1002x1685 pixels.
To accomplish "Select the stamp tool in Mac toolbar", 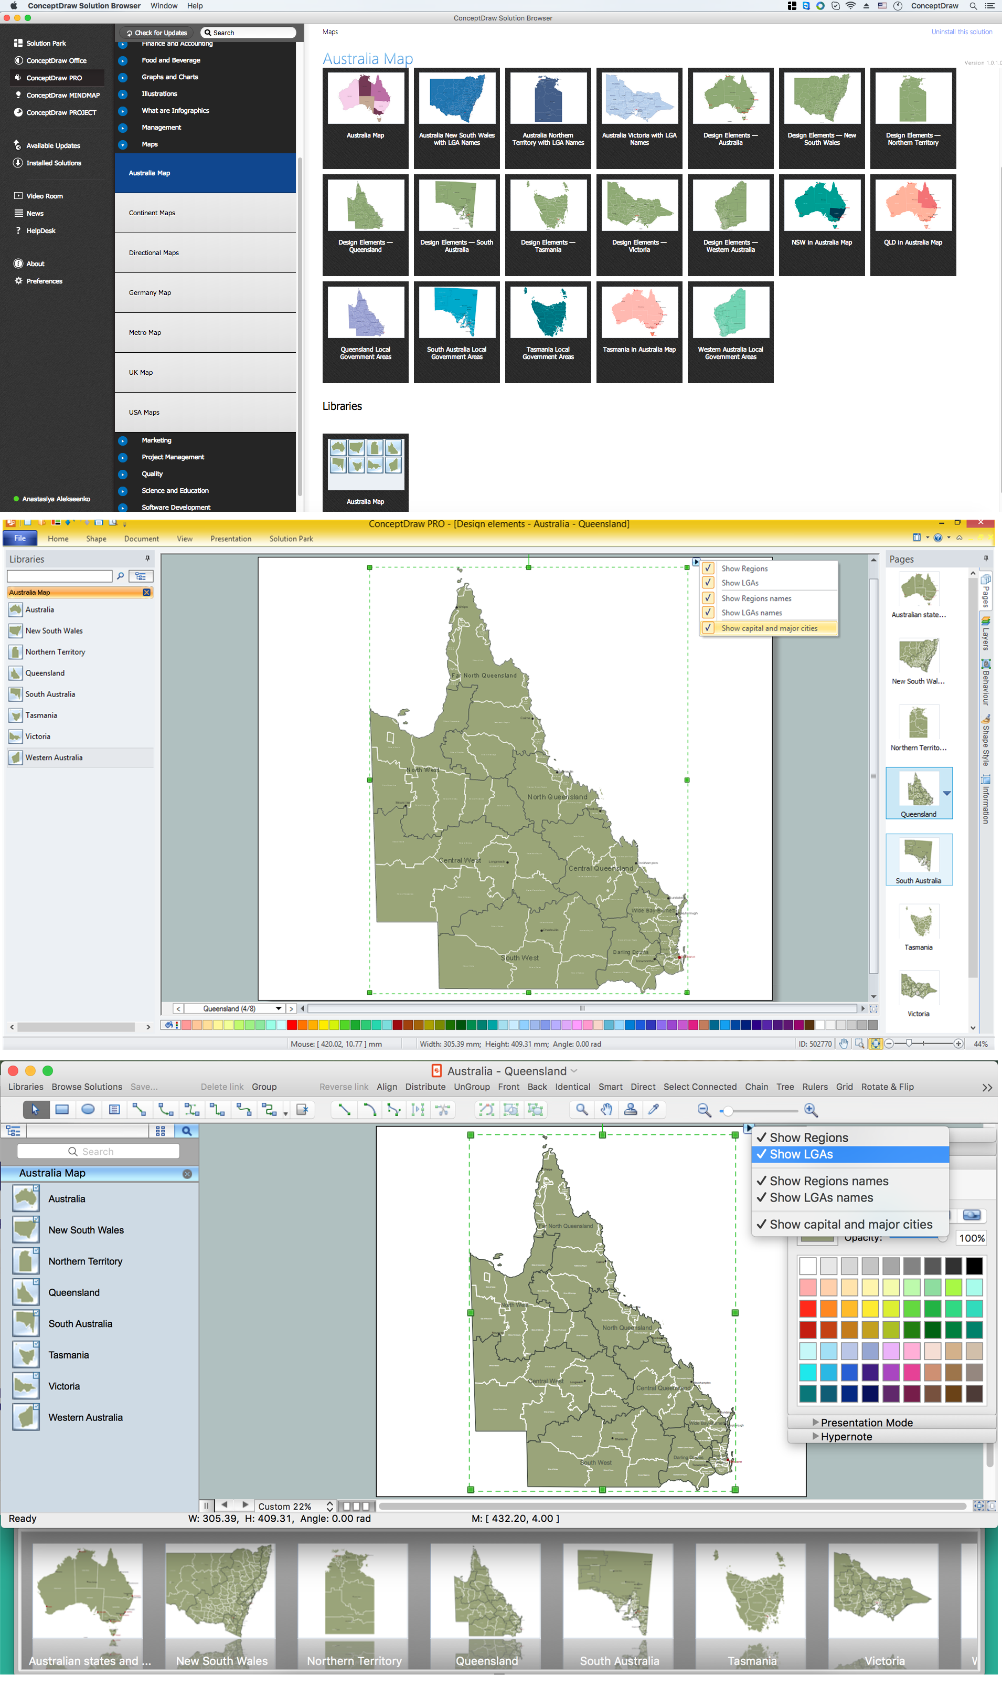I will click(631, 1109).
